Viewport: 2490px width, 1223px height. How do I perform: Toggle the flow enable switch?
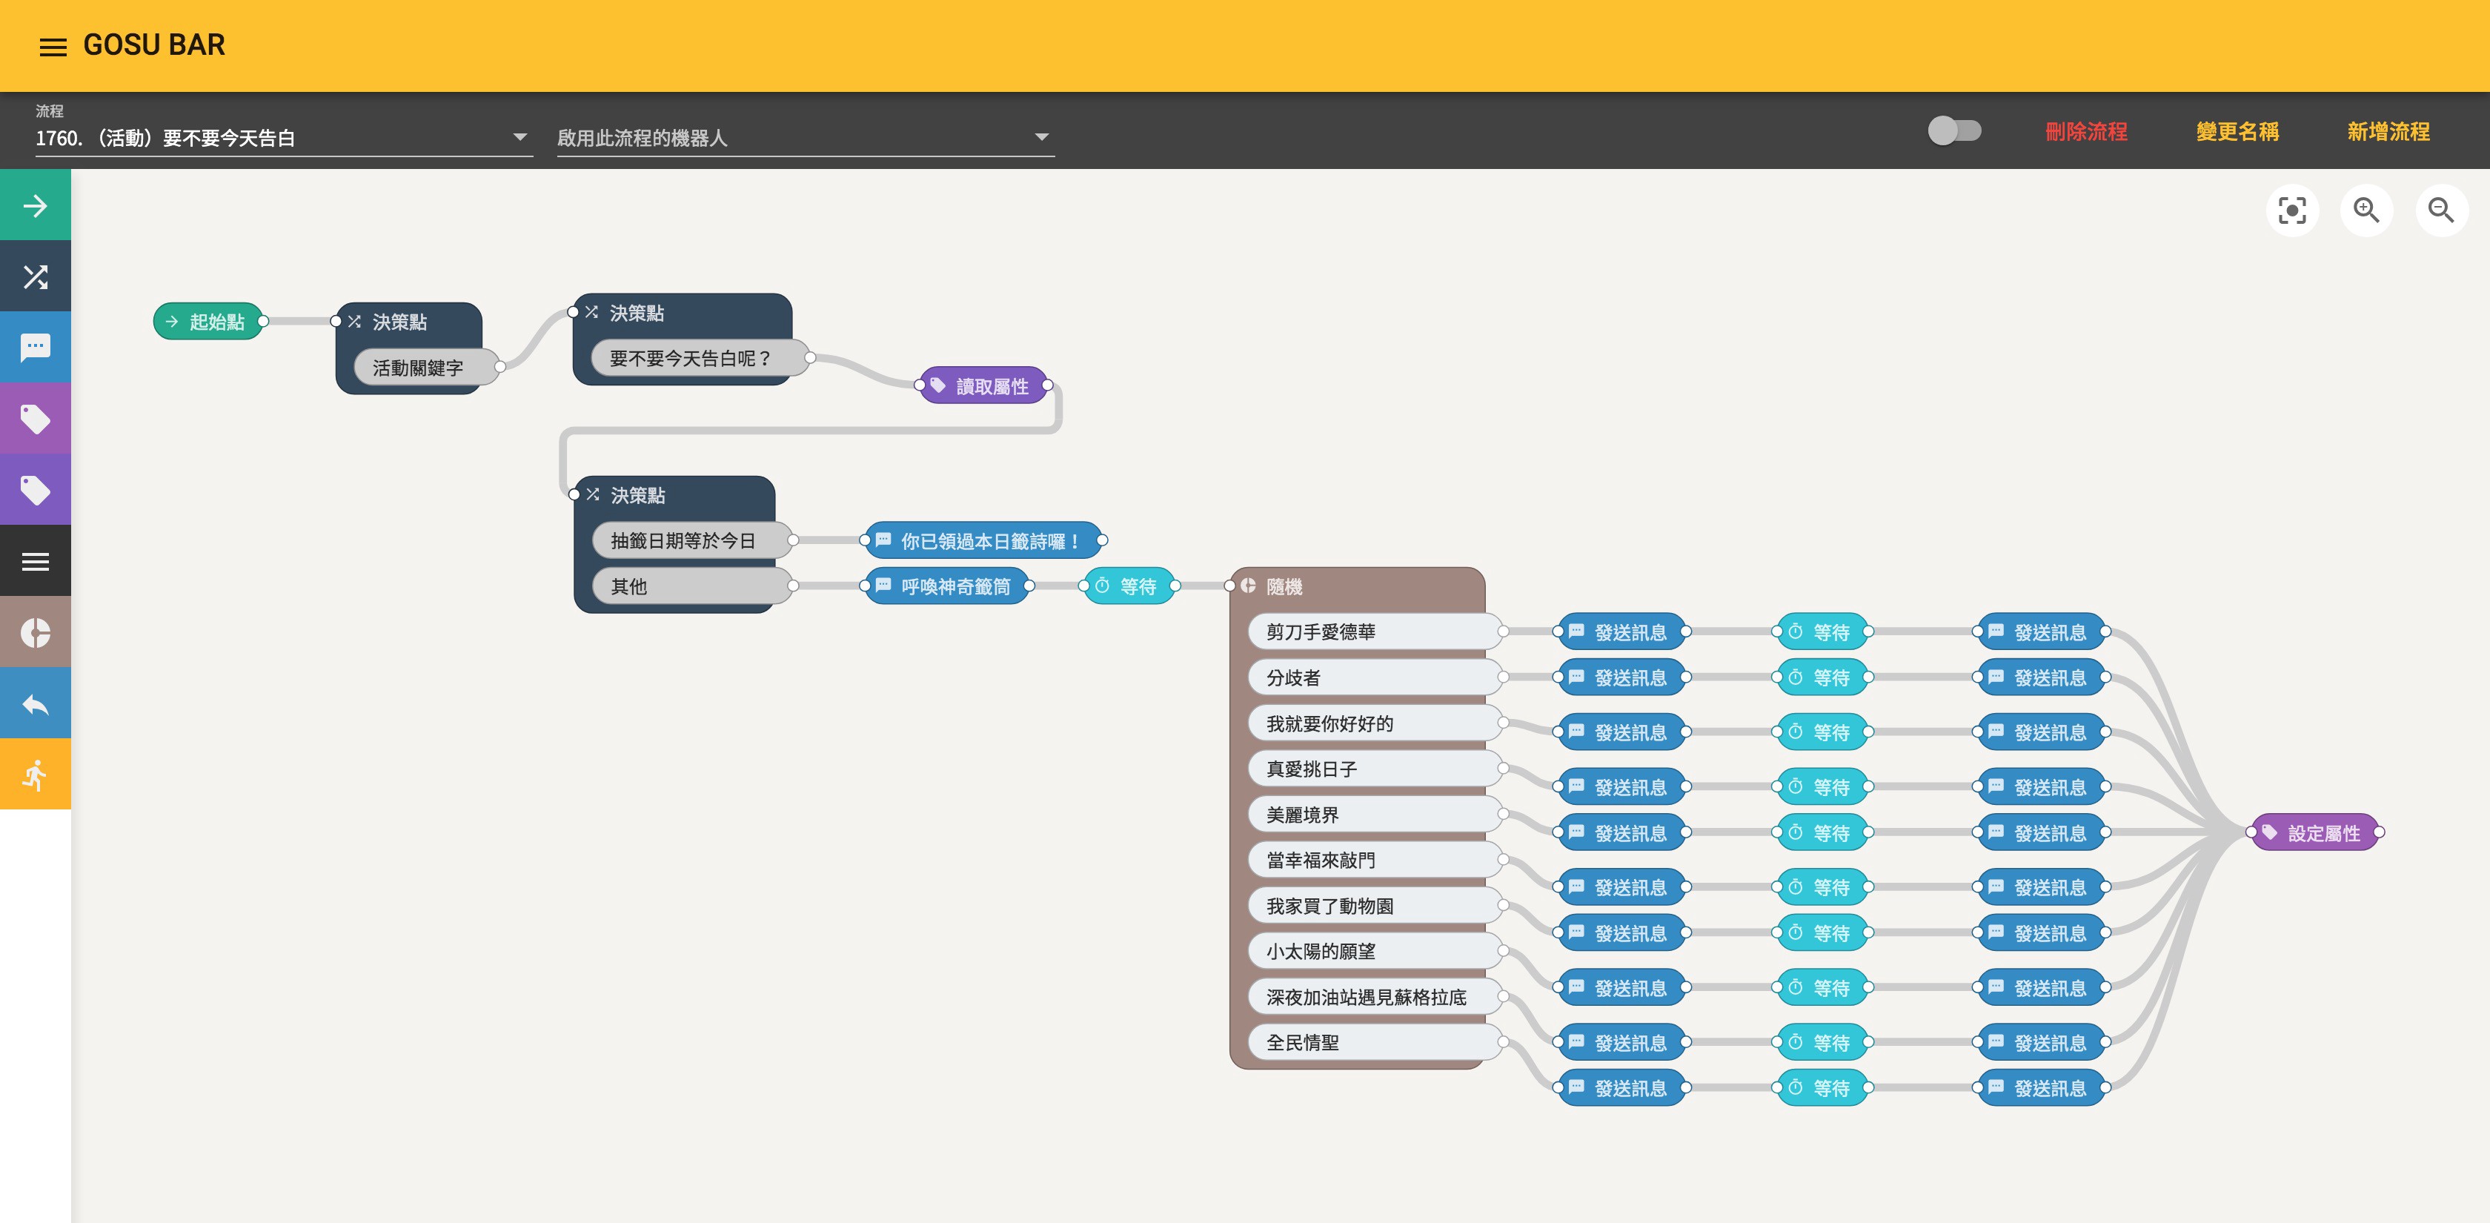click(1953, 130)
